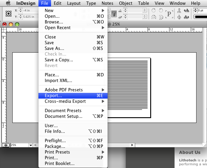Select the next object in the group
207x168 pixels.
click(x=186, y=17)
